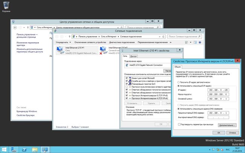Open Свойства браузера link
Image resolution: width=245 pixels, height=153 pixels.
pyautogui.click(x=26, y=115)
